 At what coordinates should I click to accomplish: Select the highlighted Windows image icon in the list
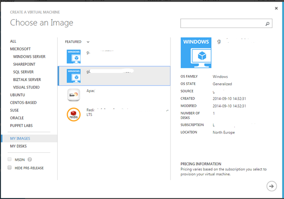tap(74, 76)
